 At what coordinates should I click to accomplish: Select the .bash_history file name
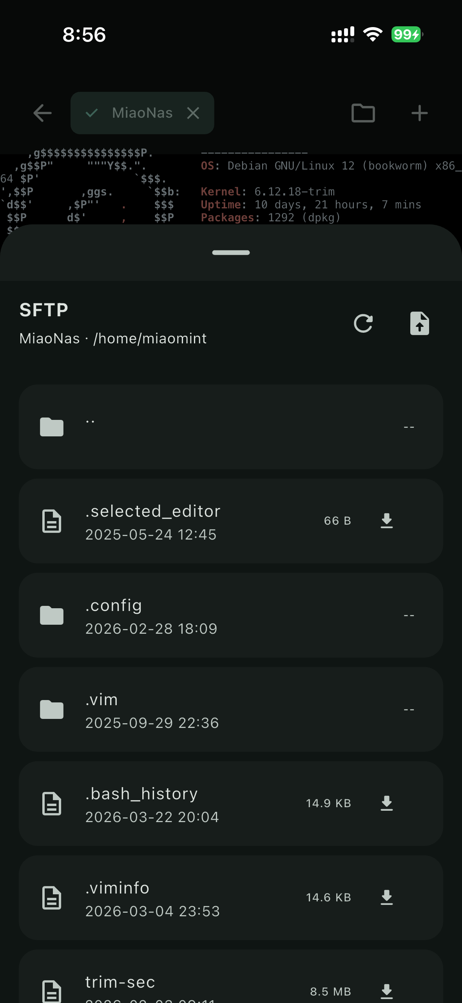[x=141, y=794]
